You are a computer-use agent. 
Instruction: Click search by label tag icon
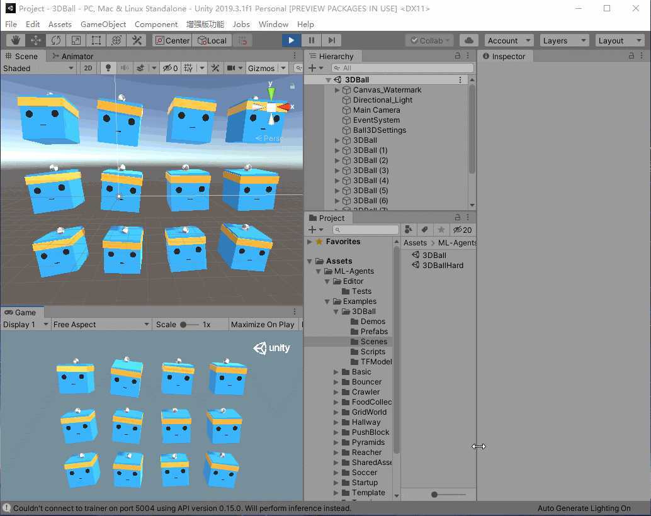click(x=425, y=230)
